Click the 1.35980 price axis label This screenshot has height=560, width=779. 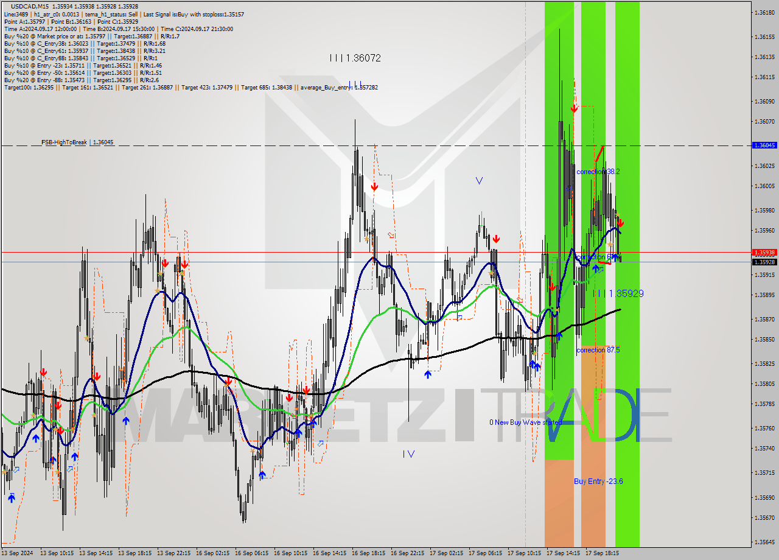coord(764,210)
